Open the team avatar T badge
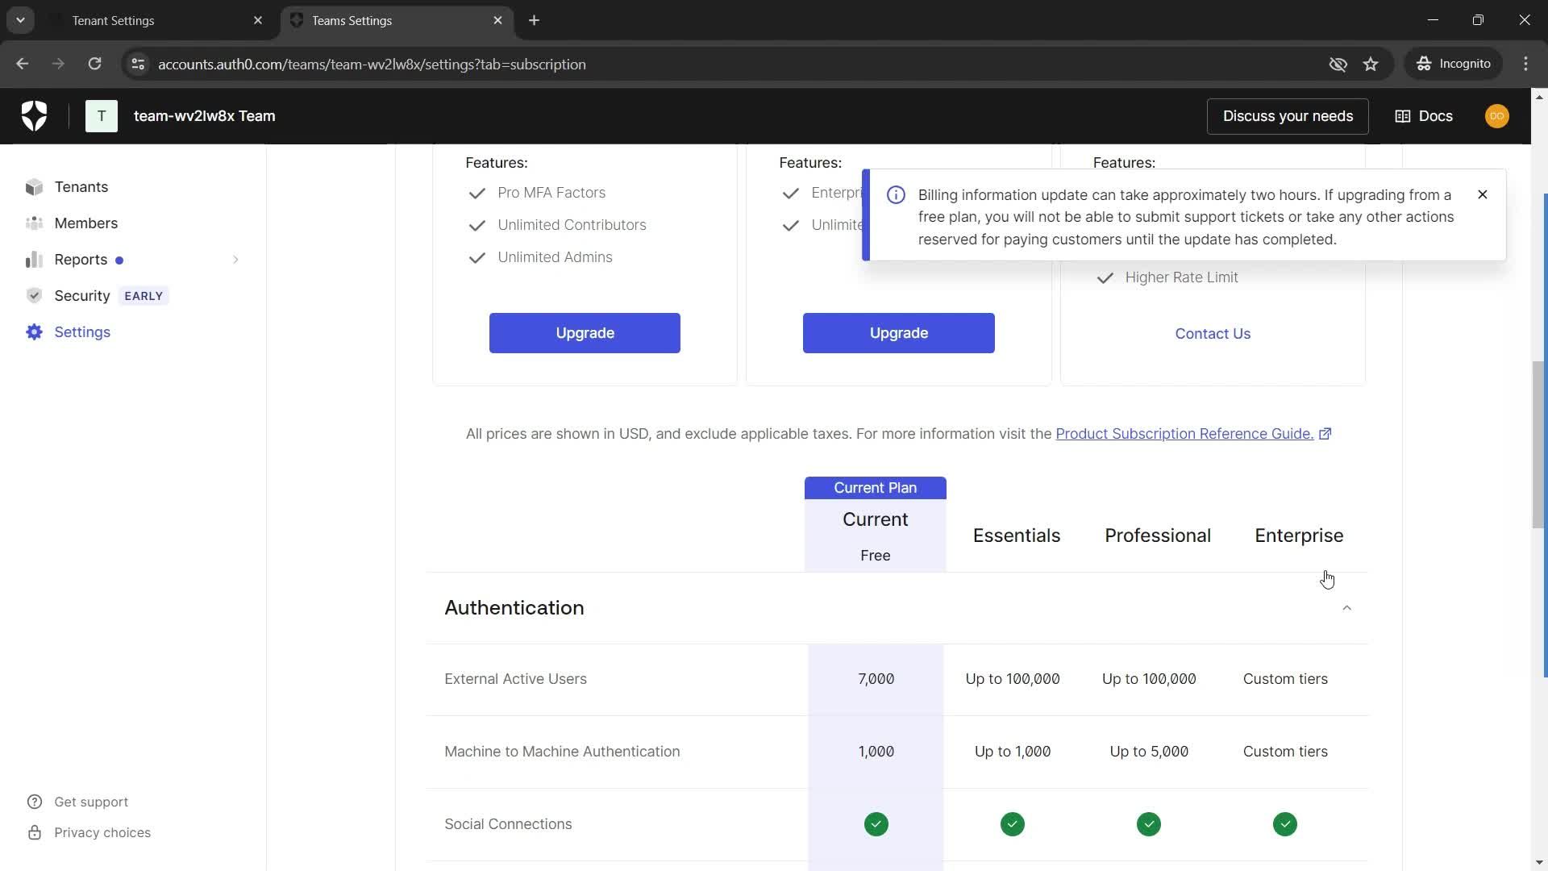 (102, 116)
